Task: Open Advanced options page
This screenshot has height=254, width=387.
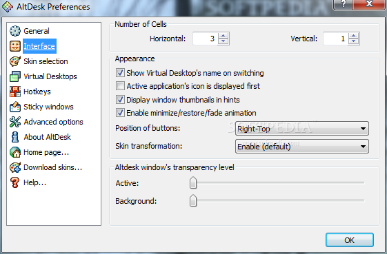Action: 53,122
